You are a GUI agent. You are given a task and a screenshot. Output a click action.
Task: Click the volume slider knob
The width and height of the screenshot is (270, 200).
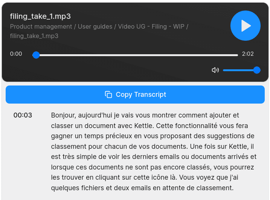tap(257, 70)
